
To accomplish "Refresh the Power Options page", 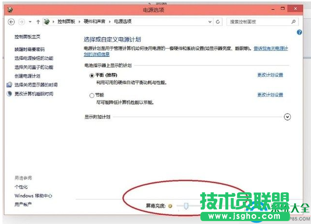I will [218, 22].
